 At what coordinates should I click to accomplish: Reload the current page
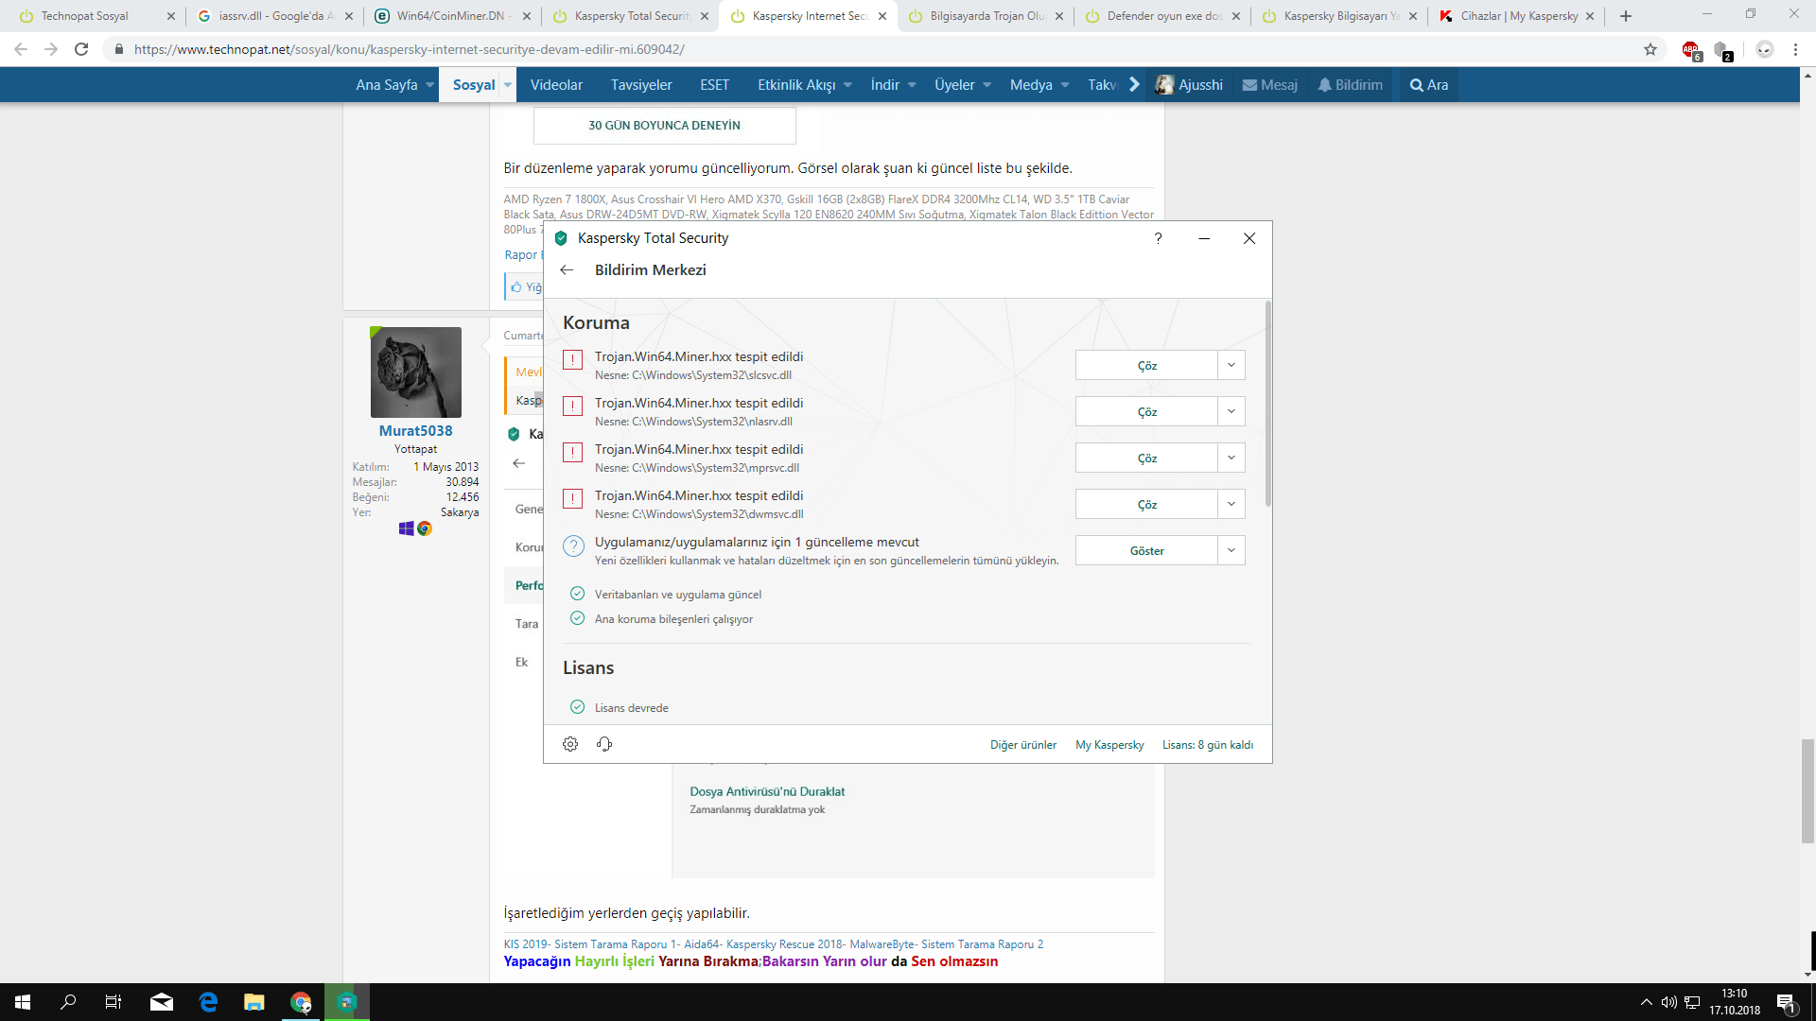click(x=81, y=49)
